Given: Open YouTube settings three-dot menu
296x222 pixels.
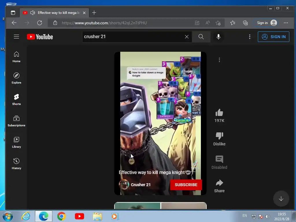Looking at the screenshot, I should pyautogui.click(x=249, y=37).
